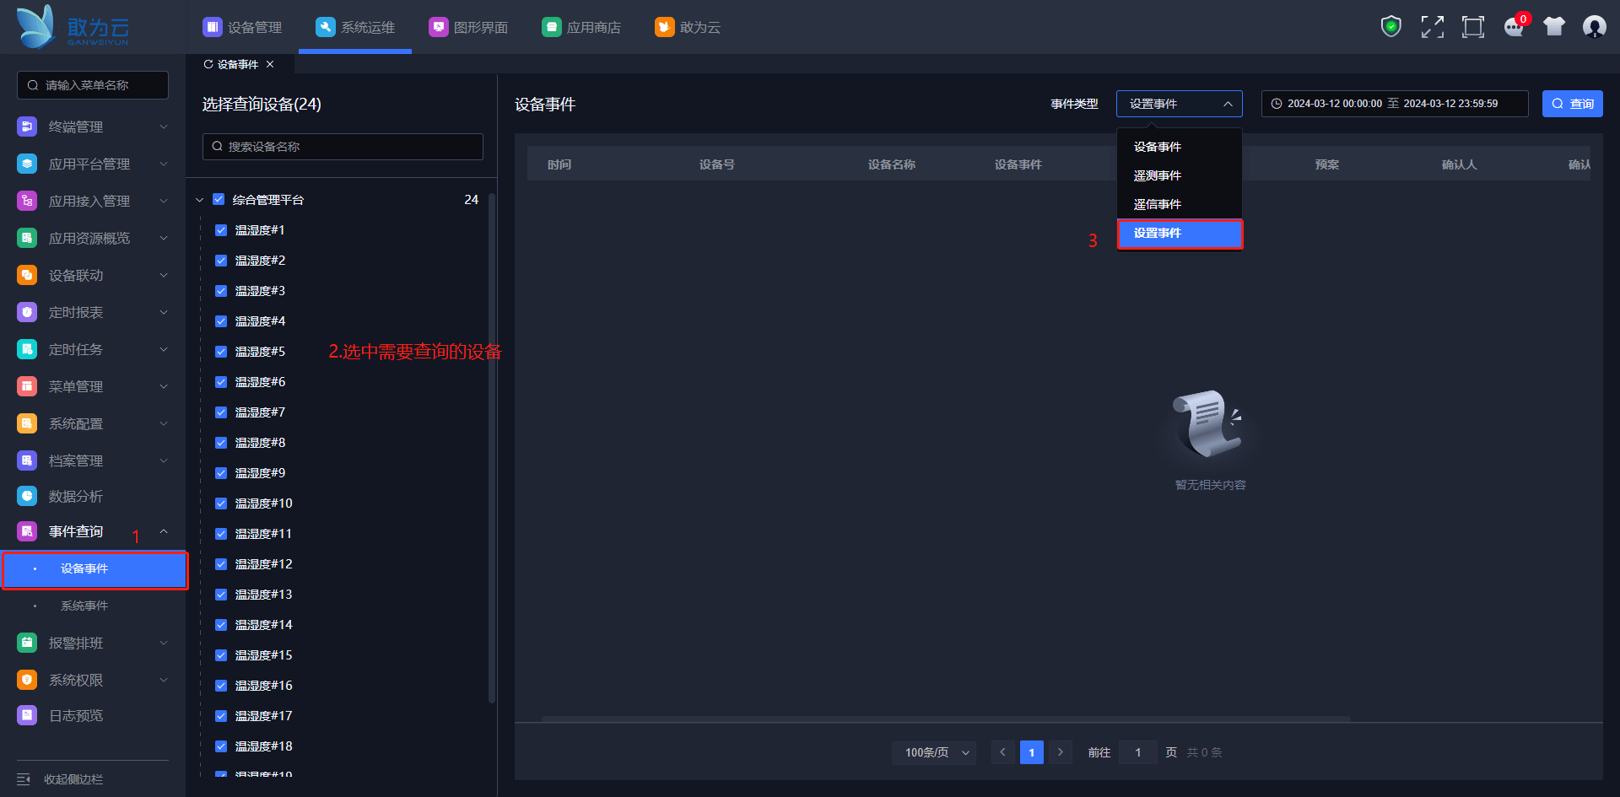
Task: Uncheck the 温湿度#2 checkbox
Action: tap(221, 261)
